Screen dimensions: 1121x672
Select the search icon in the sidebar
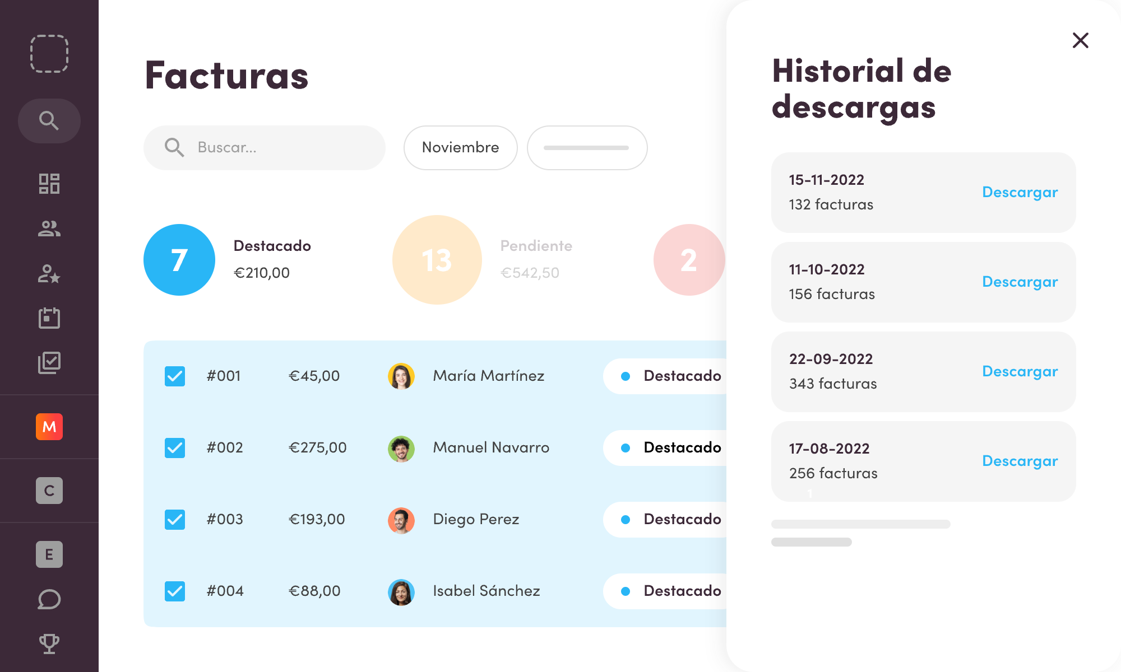(x=49, y=120)
